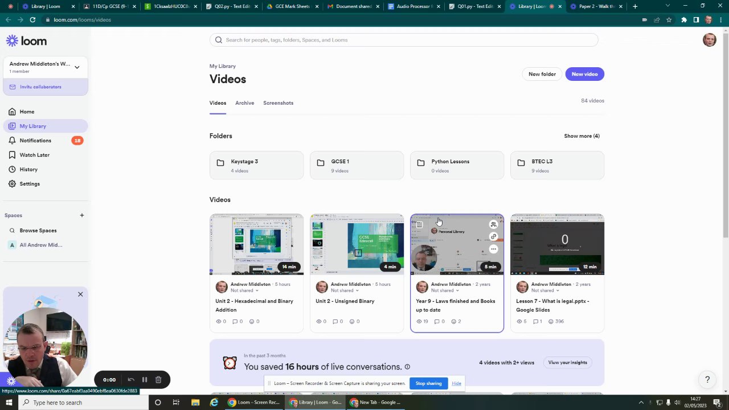This screenshot has width=729, height=410.
Task: Click the Loom logo in the sidebar
Action: [x=26, y=41]
